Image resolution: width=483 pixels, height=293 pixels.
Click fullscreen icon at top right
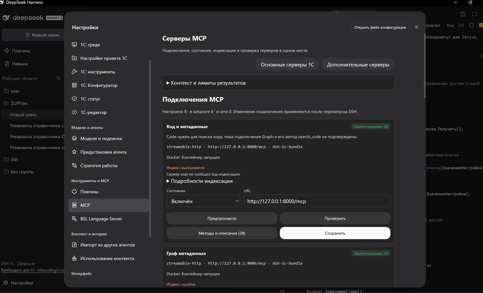pos(475,14)
